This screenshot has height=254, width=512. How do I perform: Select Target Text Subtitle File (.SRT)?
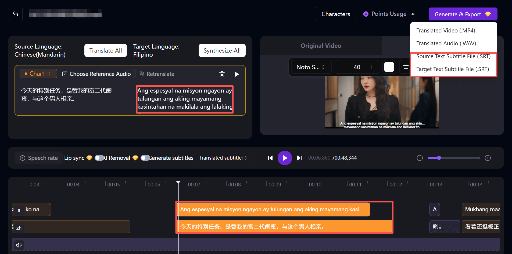pos(452,69)
